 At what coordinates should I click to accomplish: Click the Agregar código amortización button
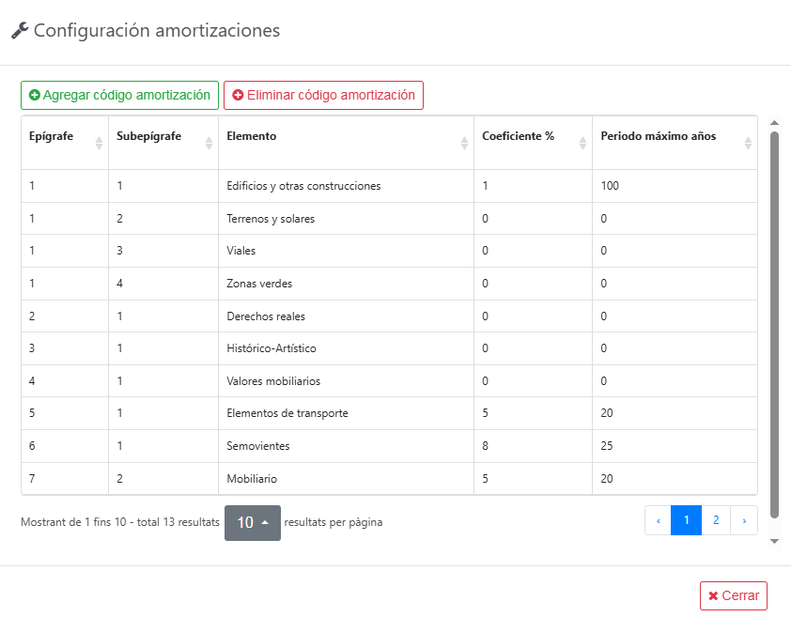(x=119, y=95)
